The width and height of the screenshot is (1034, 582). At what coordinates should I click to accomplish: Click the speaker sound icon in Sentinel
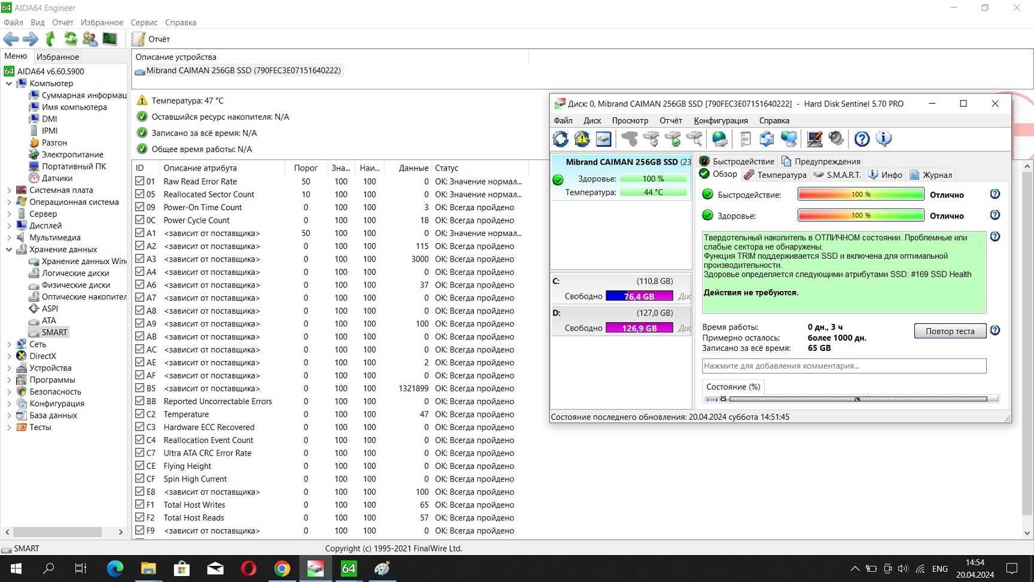pos(836,139)
